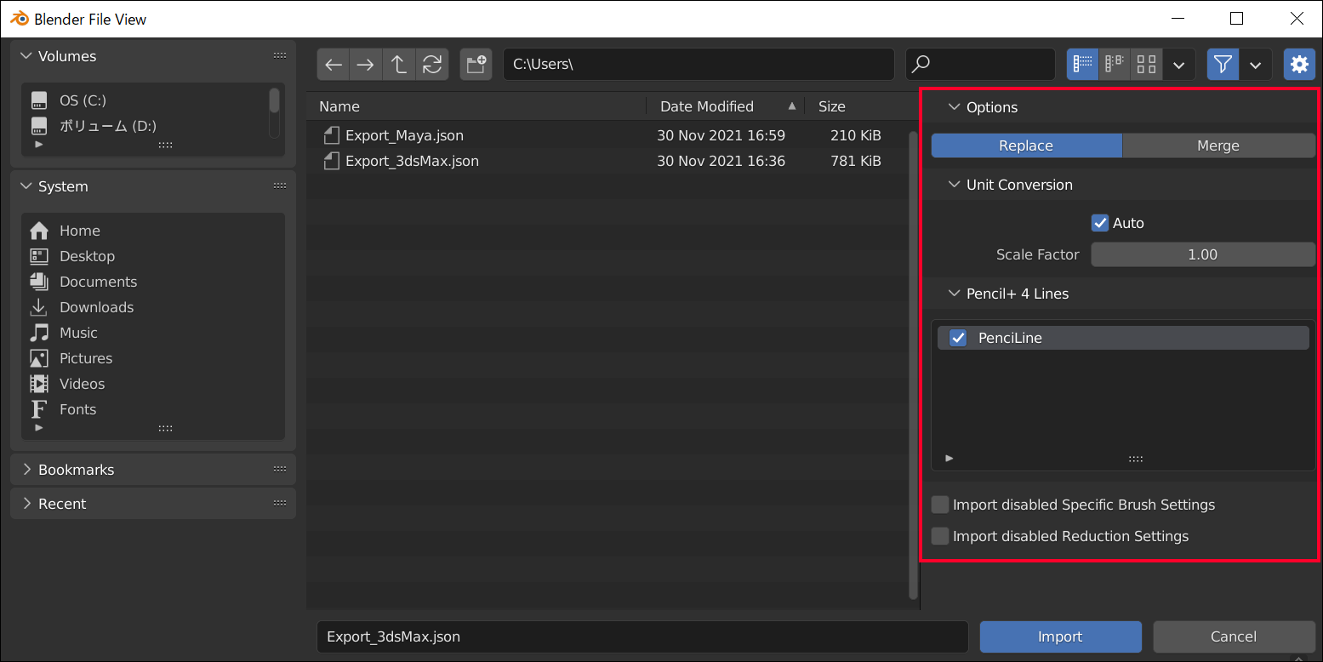Click the Bookmarks panel drag grip
The height and width of the screenshot is (662, 1323).
pos(280,470)
